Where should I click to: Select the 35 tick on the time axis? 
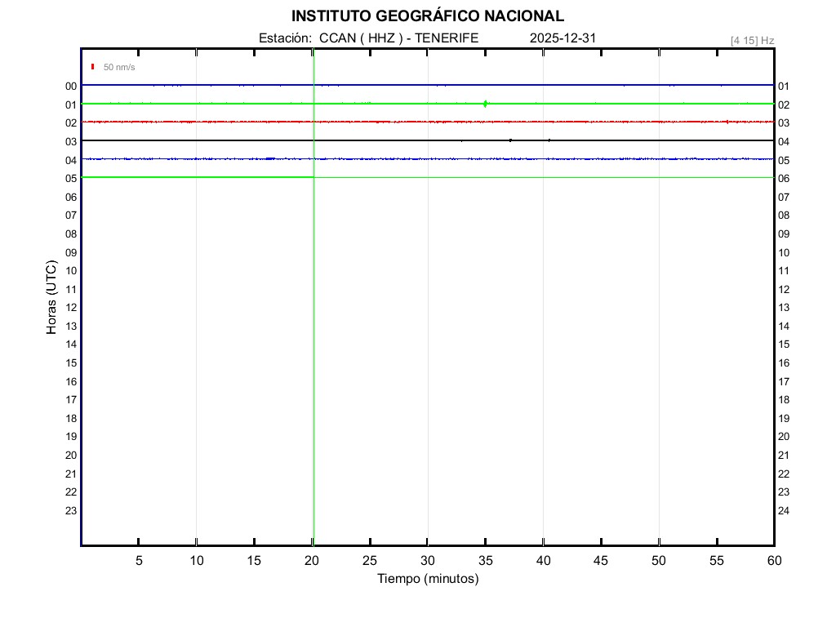(486, 561)
